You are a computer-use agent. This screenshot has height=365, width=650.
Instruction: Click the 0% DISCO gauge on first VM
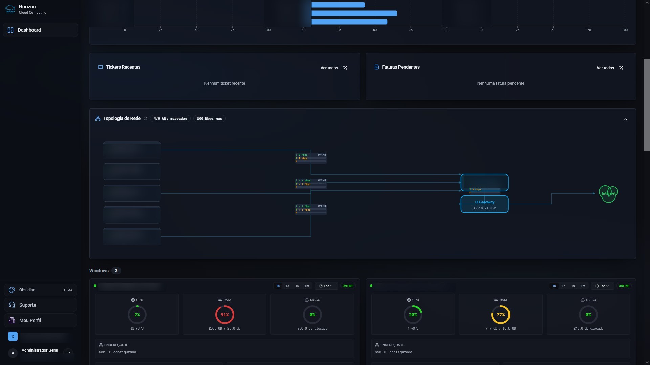pos(312,315)
